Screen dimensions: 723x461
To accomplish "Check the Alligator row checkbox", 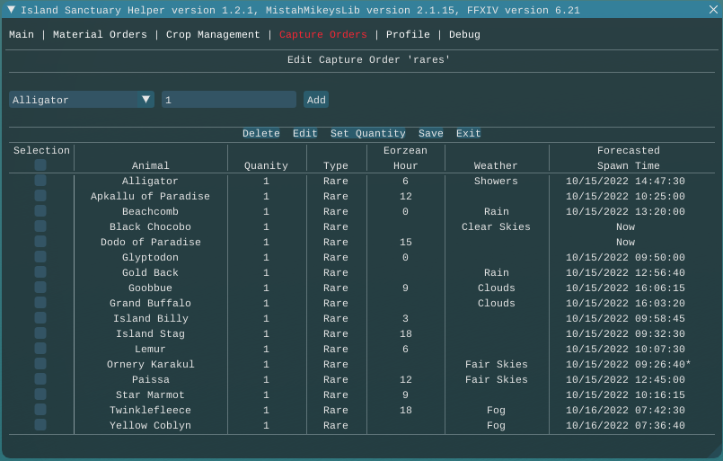I will coord(40,181).
